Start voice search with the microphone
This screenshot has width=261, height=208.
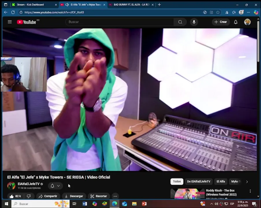pyautogui.click(x=194, y=22)
